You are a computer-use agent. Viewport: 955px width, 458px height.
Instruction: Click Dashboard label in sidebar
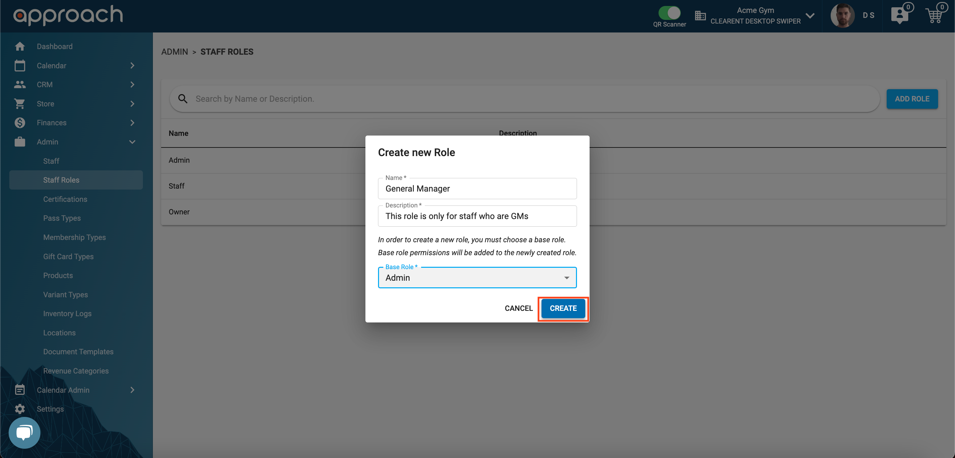(x=54, y=46)
